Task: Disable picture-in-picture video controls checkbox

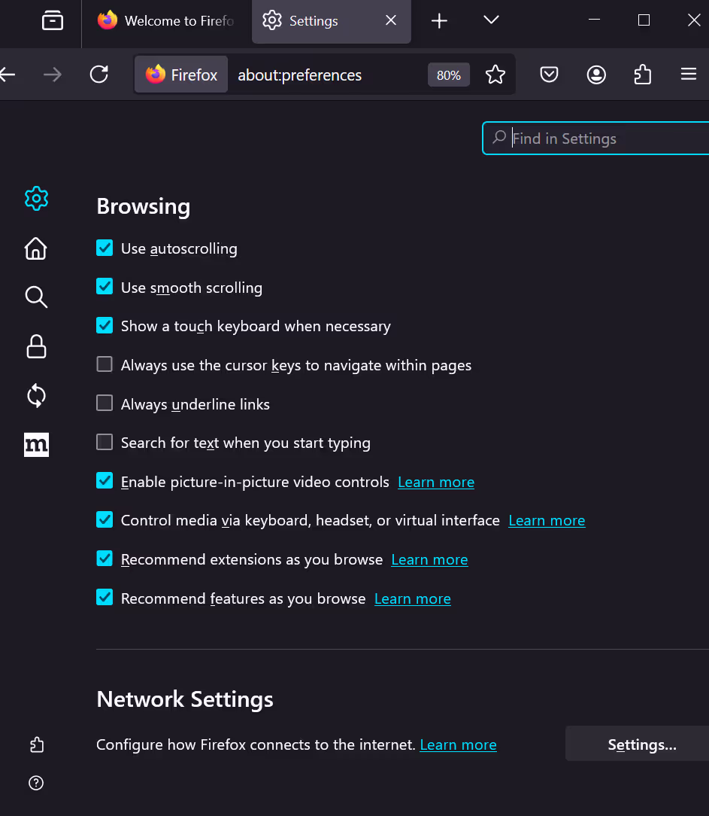Action: [x=105, y=480]
